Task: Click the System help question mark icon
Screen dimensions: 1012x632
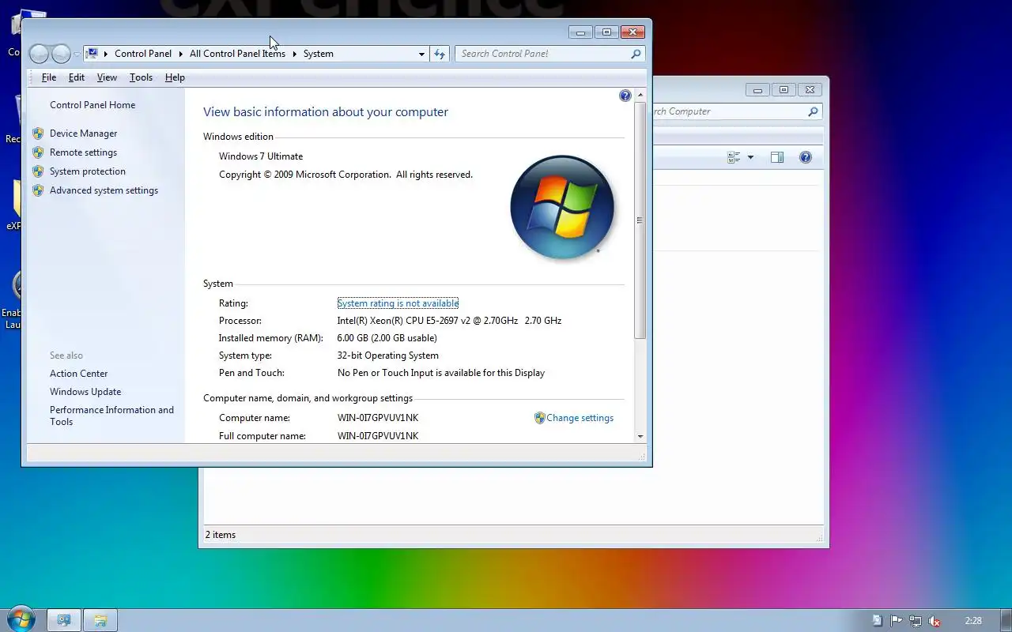Action: click(x=625, y=96)
